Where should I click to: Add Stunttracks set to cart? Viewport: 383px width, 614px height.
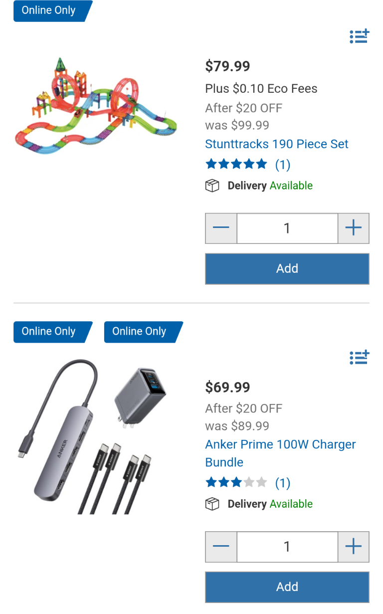[287, 269]
